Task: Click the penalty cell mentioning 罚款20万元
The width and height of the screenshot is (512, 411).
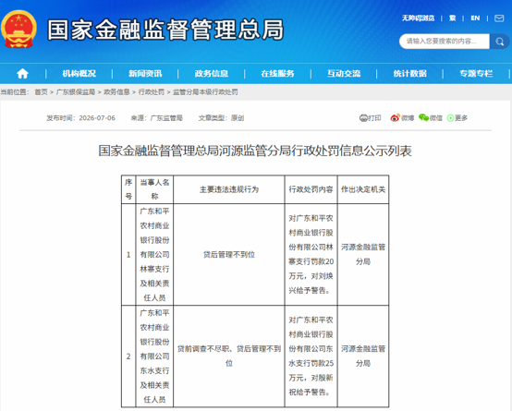Action: (311, 255)
